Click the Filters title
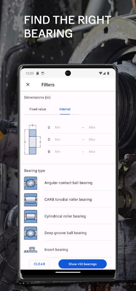The width and height of the screenshot is (136, 291). coord(48,85)
